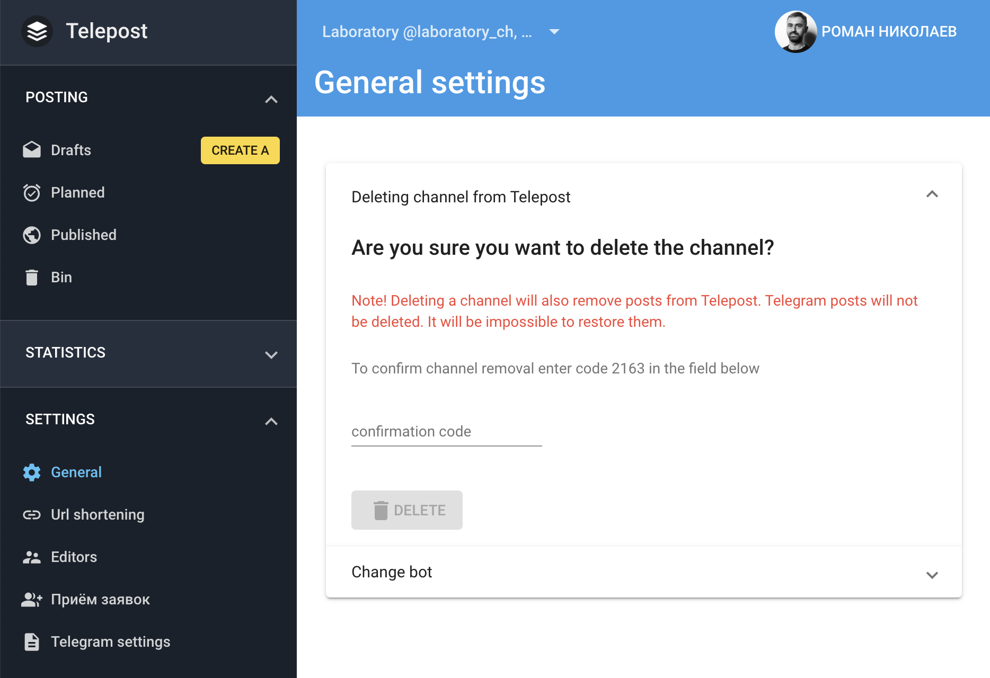Click the Published globe icon
990x678 pixels.
pos(32,235)
